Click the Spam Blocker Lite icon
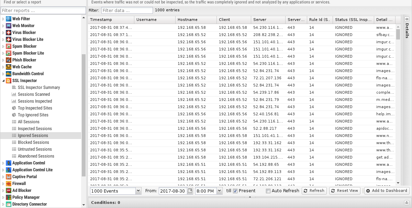Image resolution: width=412 pixels, height=208 pixels. coord(9,53)
